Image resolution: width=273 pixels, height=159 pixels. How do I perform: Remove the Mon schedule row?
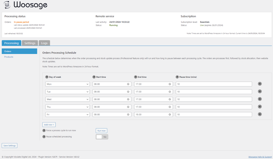(x=260, y=84)
